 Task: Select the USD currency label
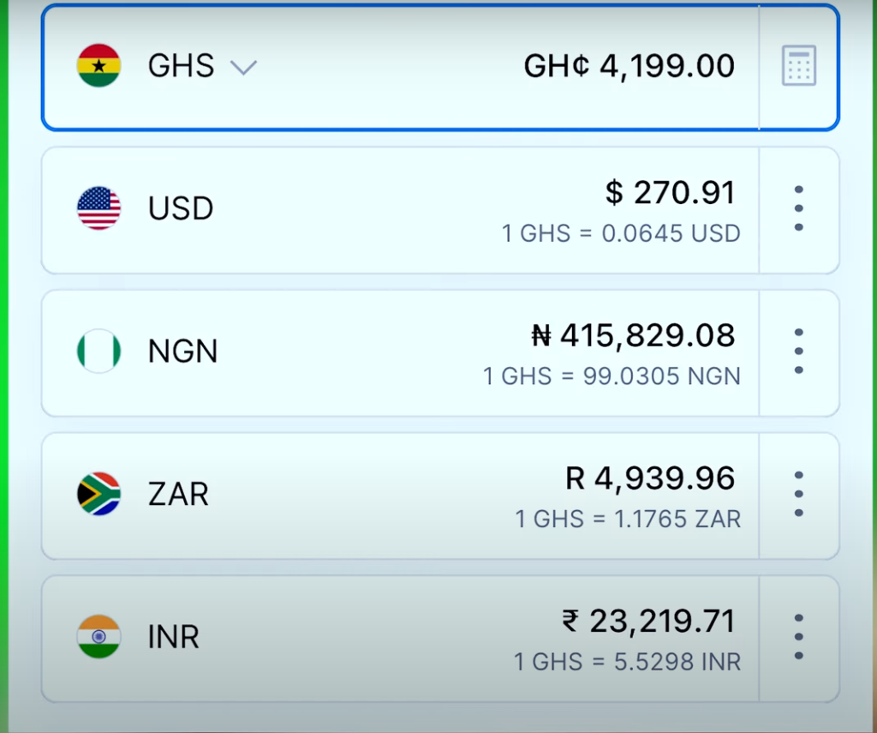[x=181, y=208]
